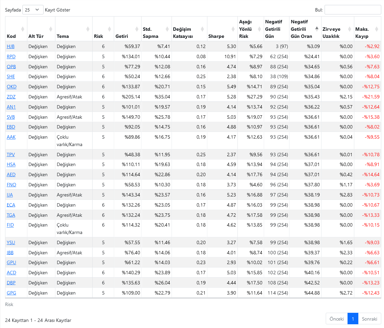Click the %26,04 Std. Sapma for DBP

[162, 283]
